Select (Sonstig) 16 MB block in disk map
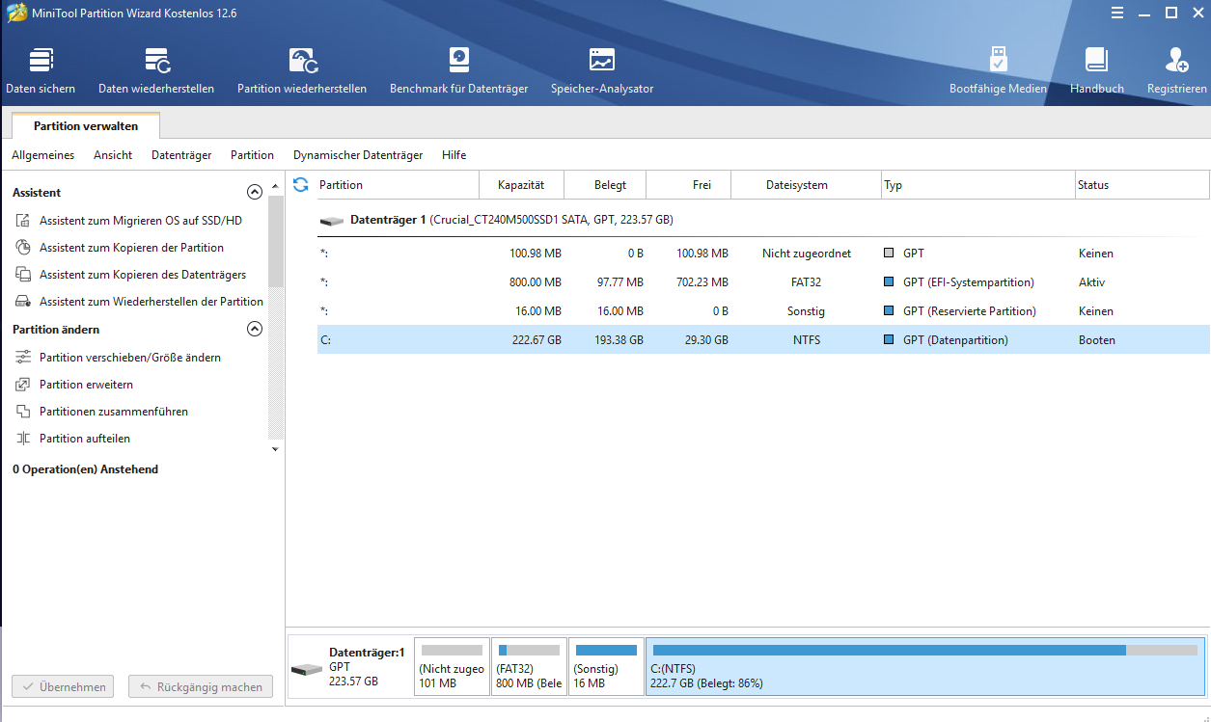The width and height of the screenshot is (1211, 722). pos(606,666)
